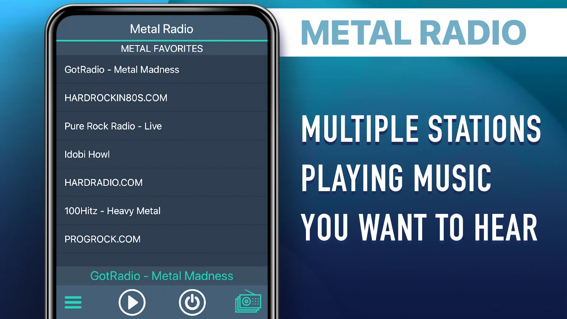
Task: Select HARDROCKIN80S.COM station
Action: click(162, 97)
